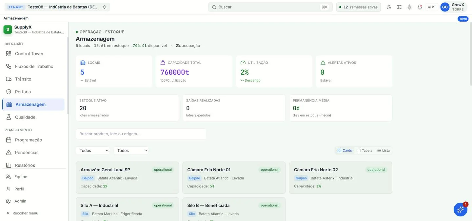Click the Admin gear icon
Image resolution: width=472 pixels, height=221 pixels.
pos(9,201)
